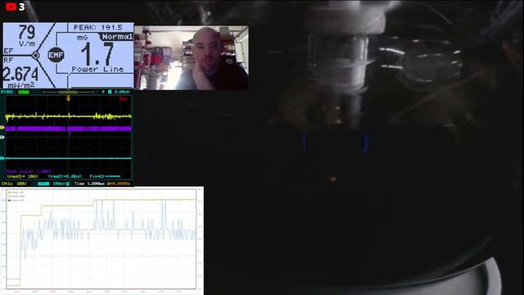Click the 'PEAK: 191.5' readout
This screenshot has height=295, width=524.
click(x=98, y=27)
